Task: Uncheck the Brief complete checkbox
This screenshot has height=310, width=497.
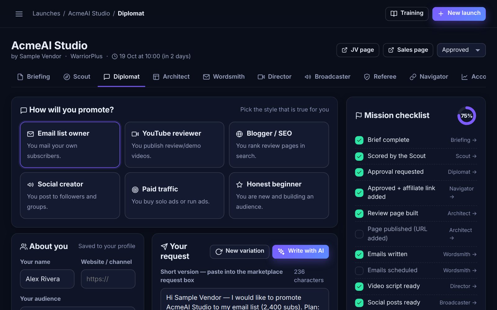Action: click(x=359, y=140)
